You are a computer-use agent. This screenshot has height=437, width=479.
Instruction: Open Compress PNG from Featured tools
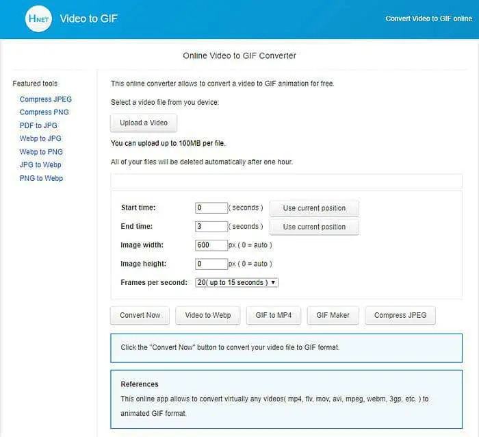[44, 112]
